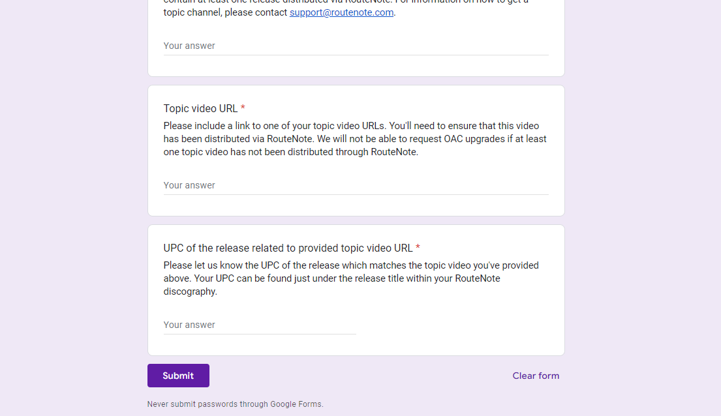
Task: Click the underline below the UPC answer field
Action: point(260,334)
